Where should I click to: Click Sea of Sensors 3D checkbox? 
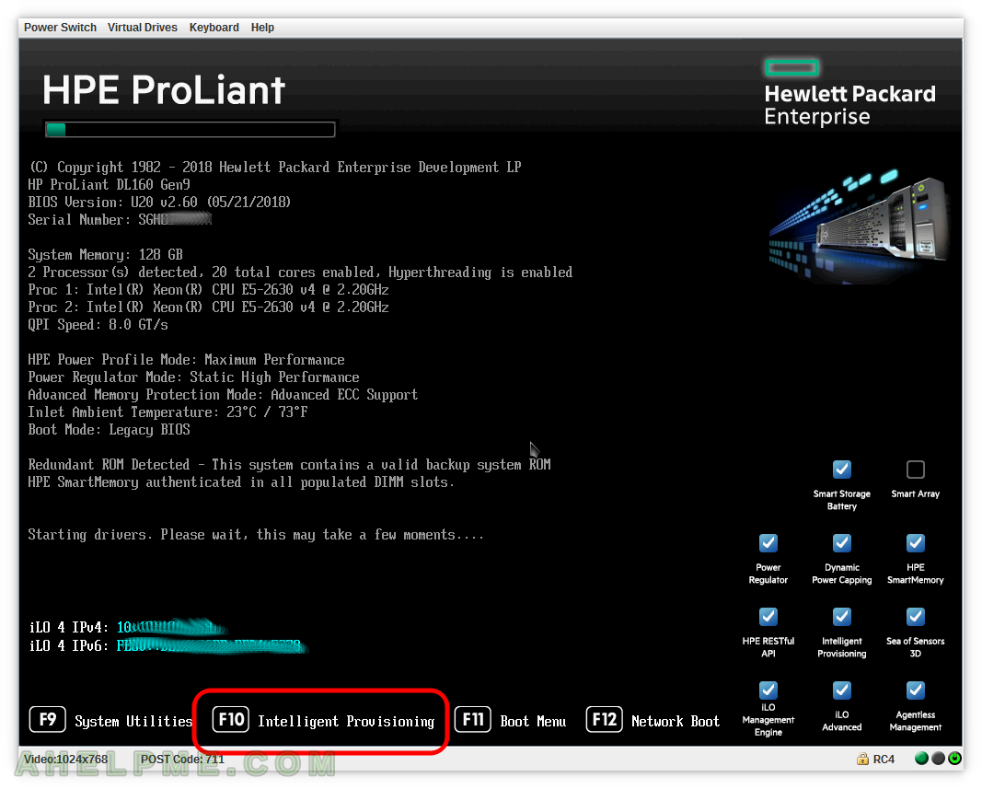pos(916,617)
